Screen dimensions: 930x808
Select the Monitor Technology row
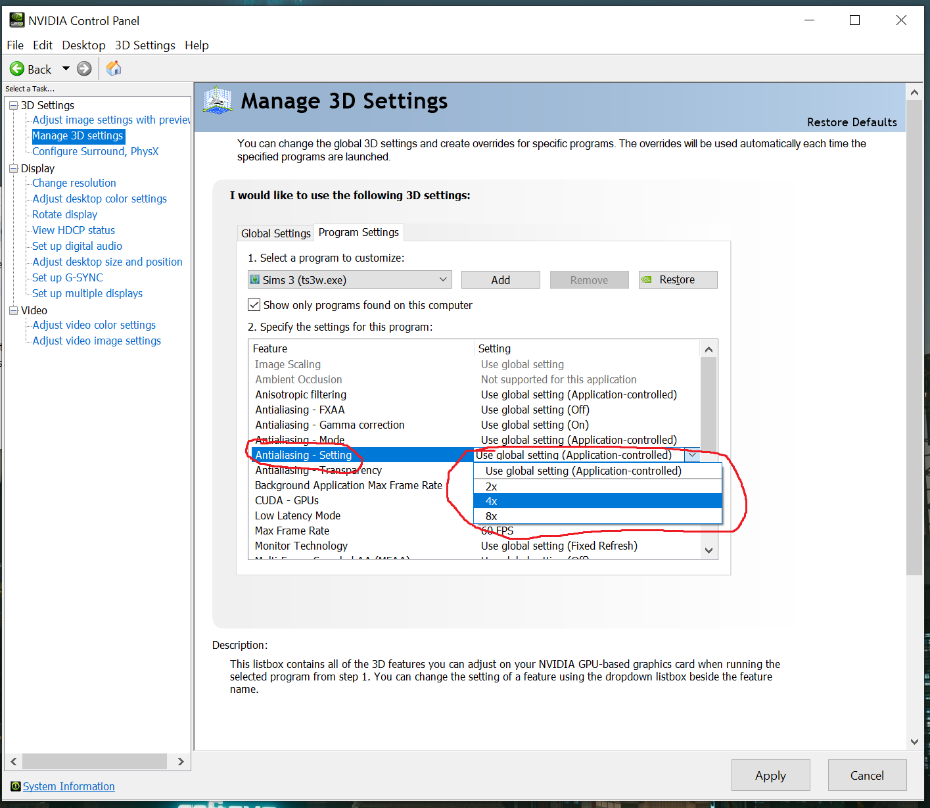point(475,546)
